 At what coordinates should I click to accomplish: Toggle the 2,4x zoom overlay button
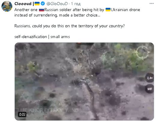150,78
